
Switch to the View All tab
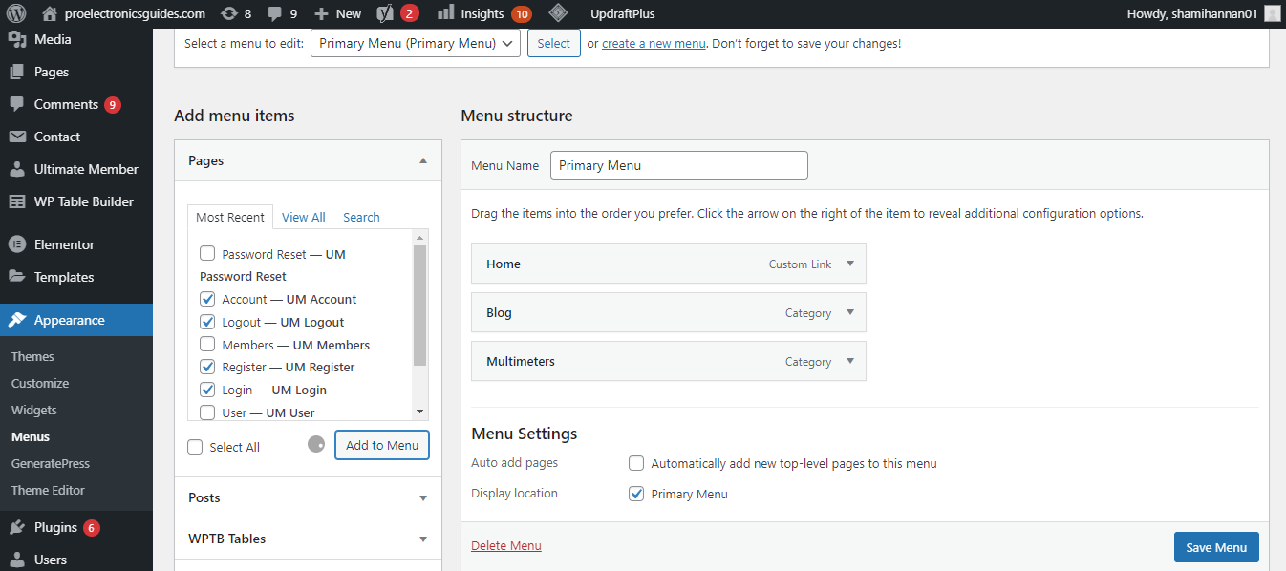303,217
